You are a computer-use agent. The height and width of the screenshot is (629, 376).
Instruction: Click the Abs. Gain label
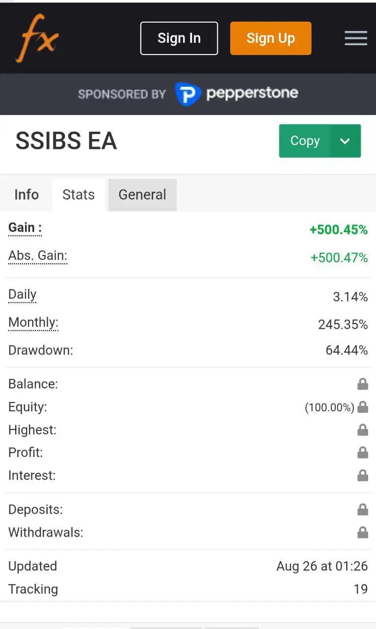(38, 256)
